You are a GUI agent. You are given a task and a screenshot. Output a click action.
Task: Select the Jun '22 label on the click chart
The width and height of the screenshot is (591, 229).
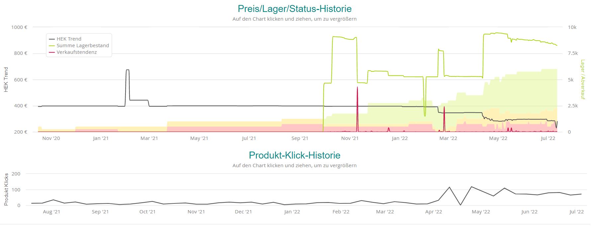pyautogui.click(x=529, y=212)
